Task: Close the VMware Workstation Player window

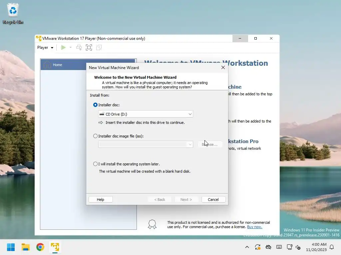Action: click(x=271, y=39)
